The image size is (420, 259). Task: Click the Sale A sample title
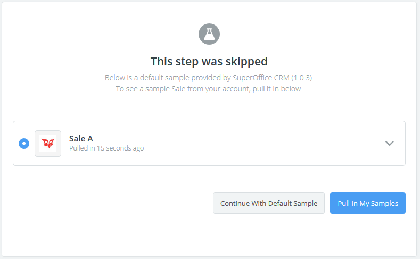[x=81, y=138]
